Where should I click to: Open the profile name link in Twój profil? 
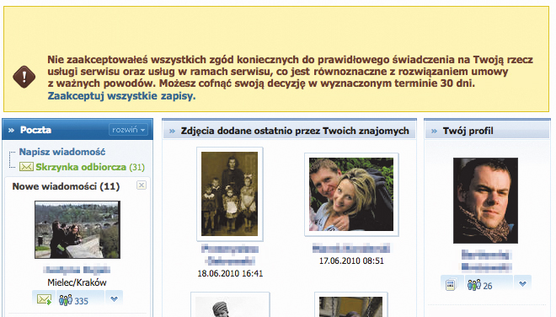486,261
